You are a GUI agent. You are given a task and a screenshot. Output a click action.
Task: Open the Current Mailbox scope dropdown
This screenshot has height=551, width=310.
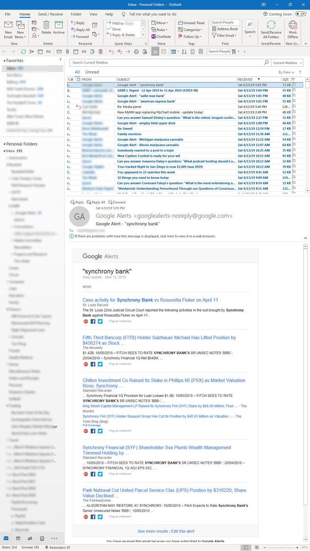pos(287,62)
